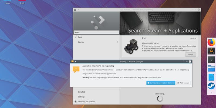Click the Back arrow in Discover sidebar
This screenshot has height=108, width=216.
coord(76,37)
